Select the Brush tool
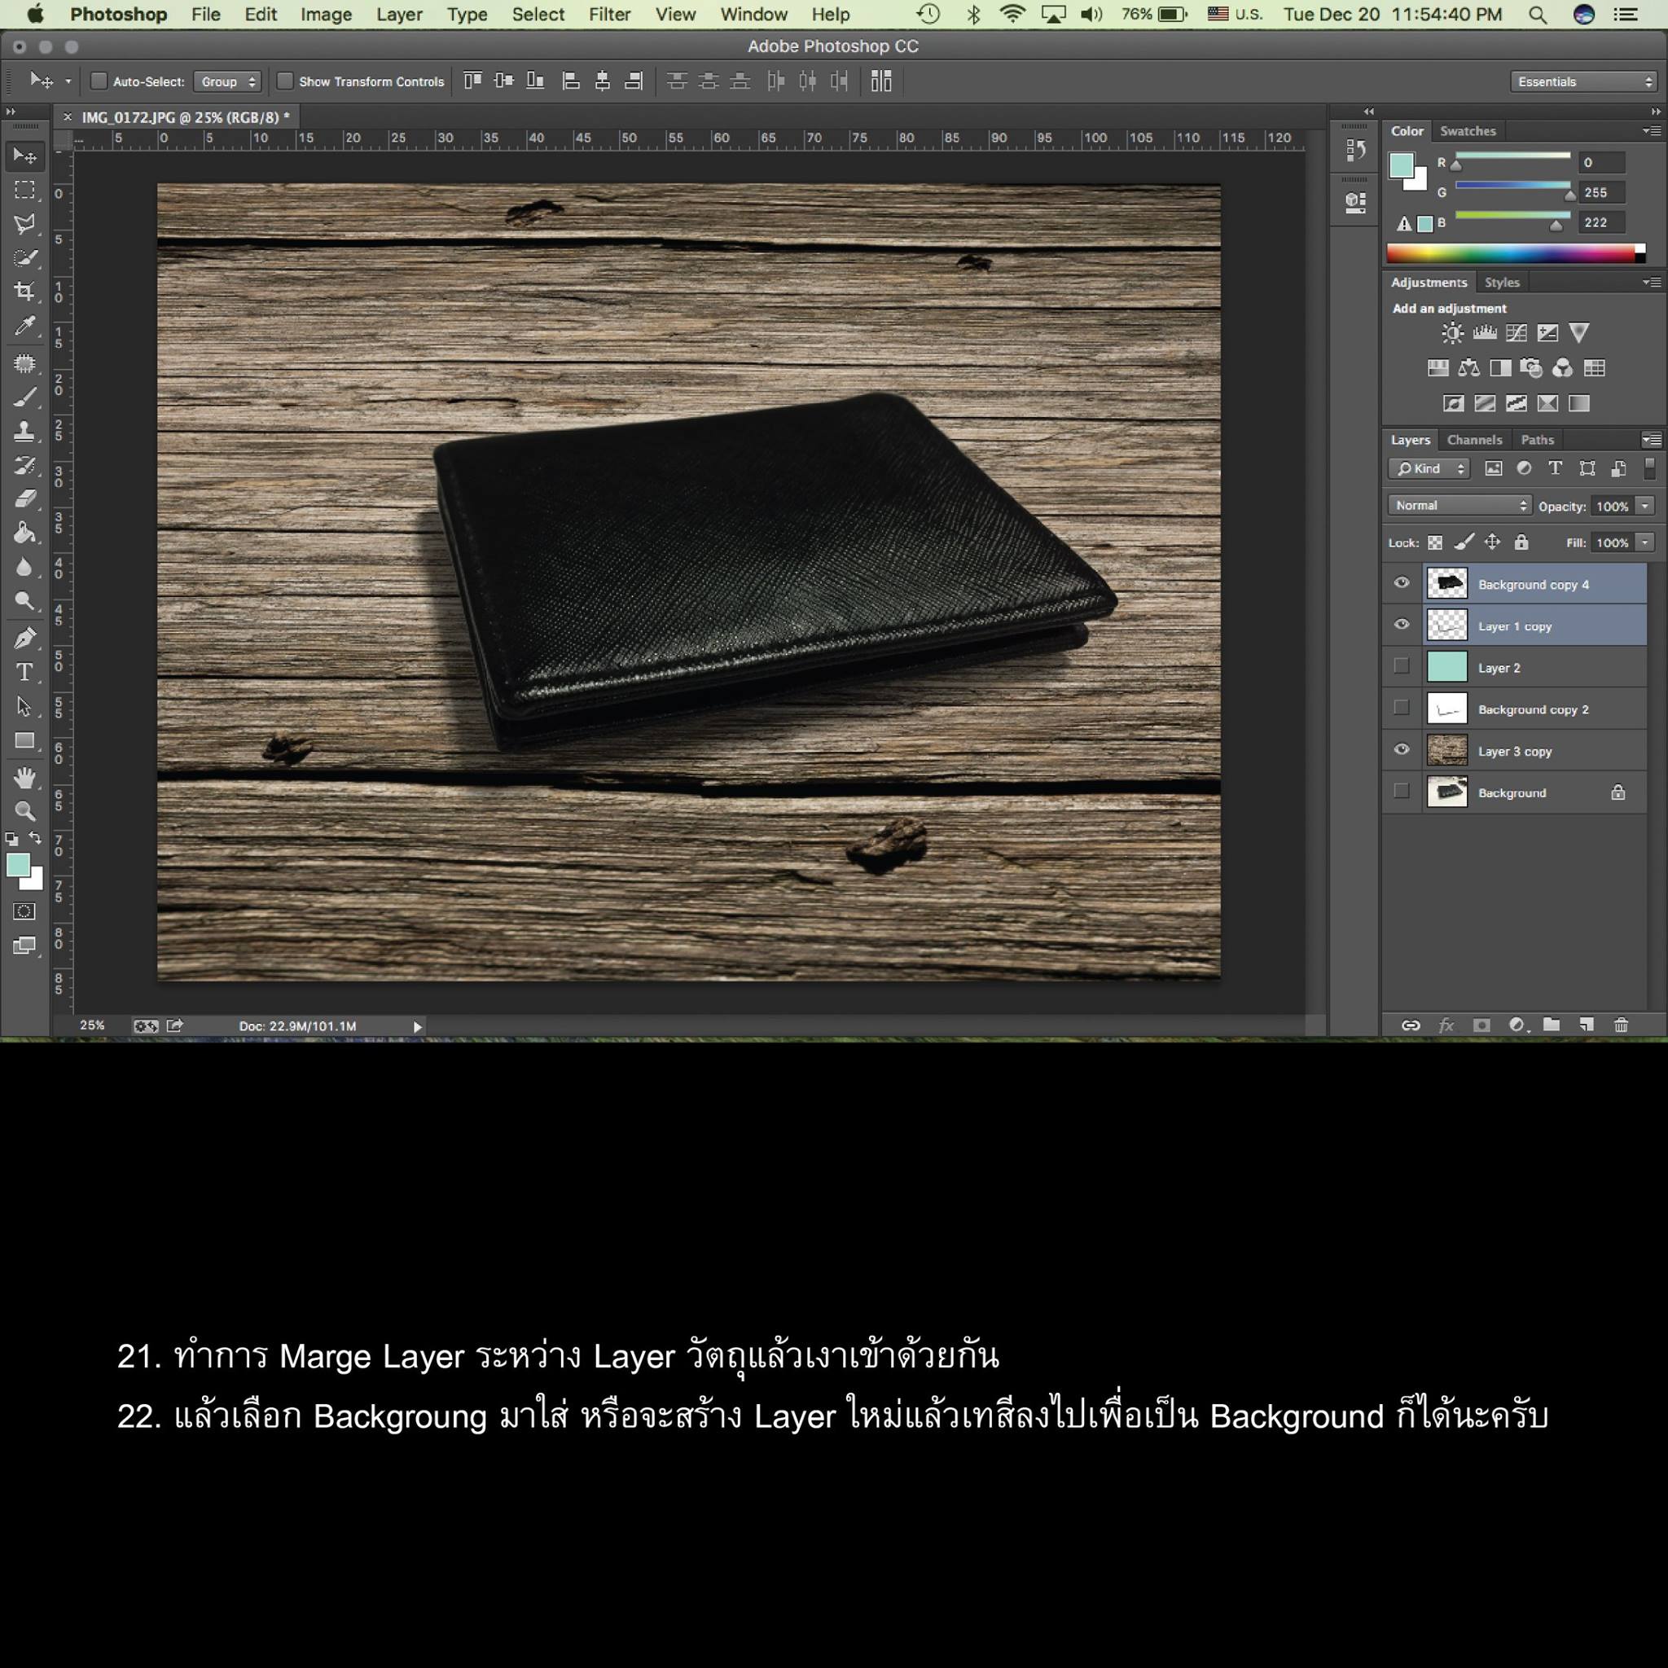 (x=25, y=397)
